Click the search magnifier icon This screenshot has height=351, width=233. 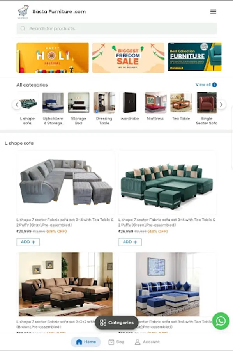click(23, 28)
